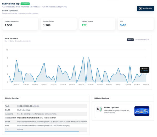
Task: Click the 15:01:23 label on chart axis
Action: tap(16, 85)
